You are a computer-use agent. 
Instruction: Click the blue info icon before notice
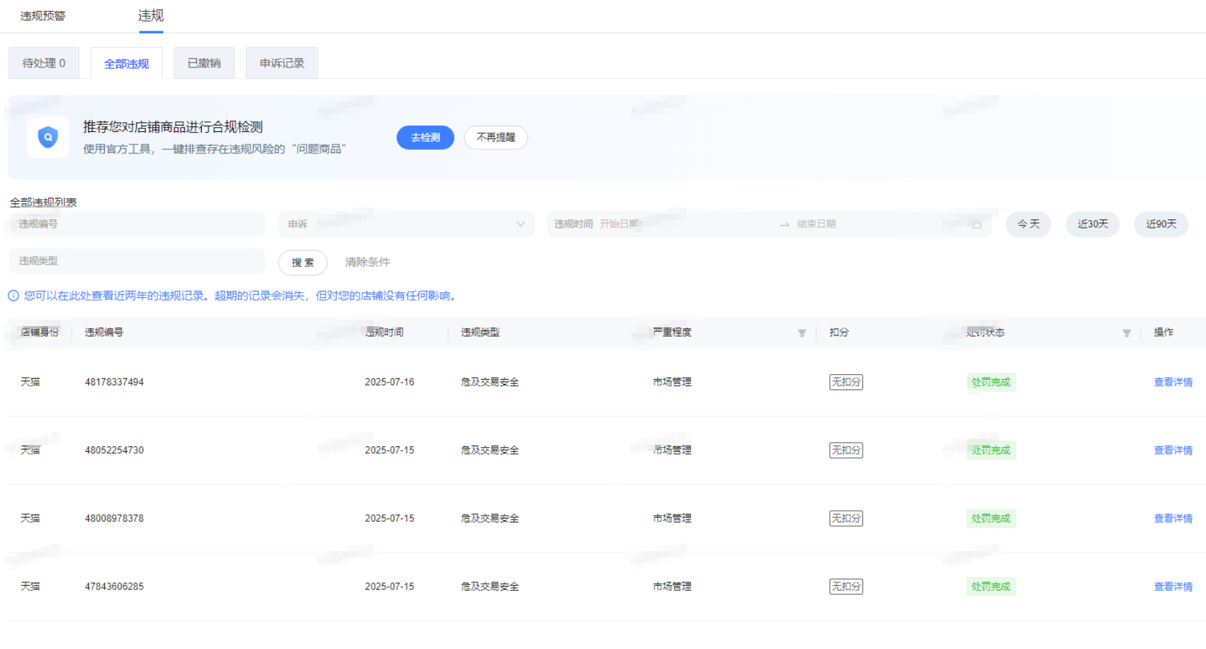[x=13, y=296]
